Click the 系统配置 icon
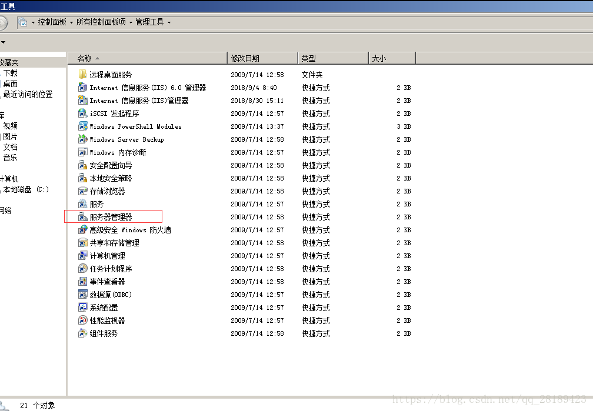Image resolution: width=593 pixels, height=411 pixels. point(82,307)
